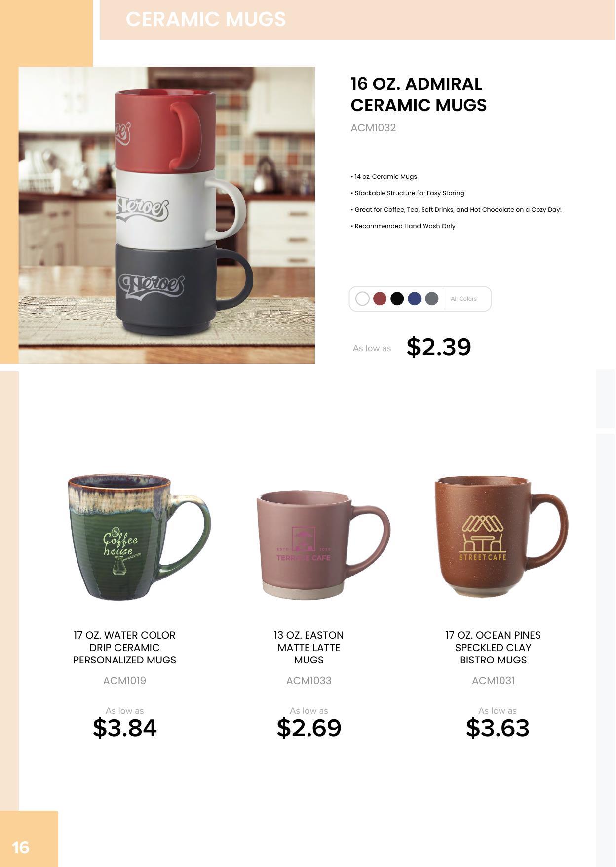This screenshot has height=867, width=616.
Task: Click the $2.39 price
Action: (439, 347)
